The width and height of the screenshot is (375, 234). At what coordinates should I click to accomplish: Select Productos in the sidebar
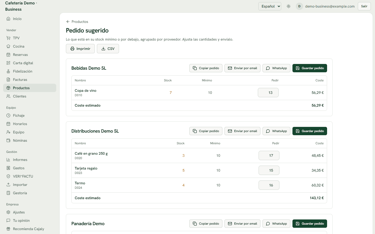pos(30,88)
